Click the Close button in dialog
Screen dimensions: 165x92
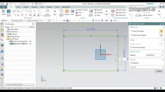coord(159,71)
